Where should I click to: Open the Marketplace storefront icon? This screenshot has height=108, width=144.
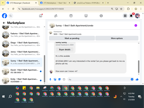pos(86,16)
